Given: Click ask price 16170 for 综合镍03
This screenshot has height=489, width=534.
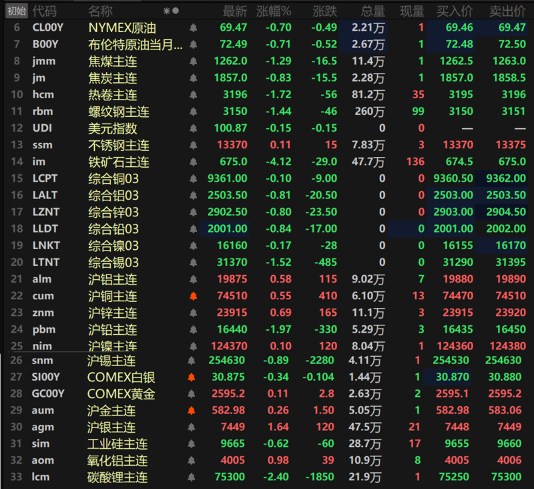Looking at the screenshot, I should tap(511, 245).
